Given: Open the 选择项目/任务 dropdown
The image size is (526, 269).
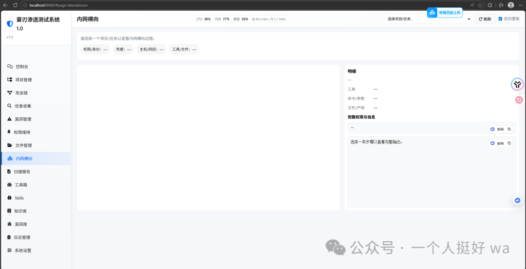Looking at the screenshot, I should pos(428,19).
